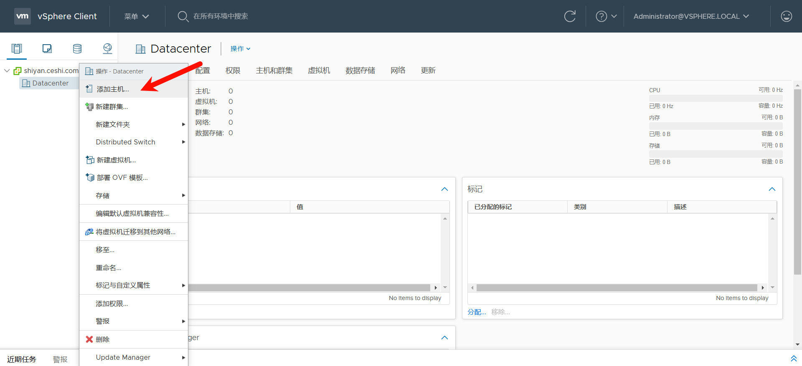Collapse the Tags (标记) panel chevron
Screen dimensions: 802x366
click(772, 189)
